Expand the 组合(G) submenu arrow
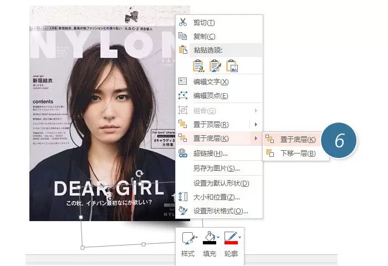388x266 pixels. [256, 110]
